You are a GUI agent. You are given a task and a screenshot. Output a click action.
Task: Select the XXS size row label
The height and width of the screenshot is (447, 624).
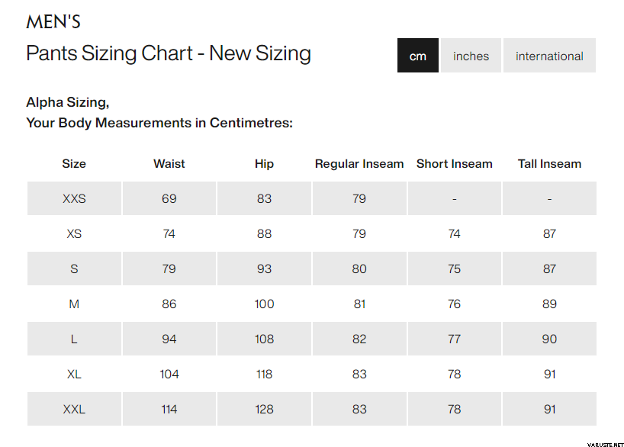pos(74,198)
